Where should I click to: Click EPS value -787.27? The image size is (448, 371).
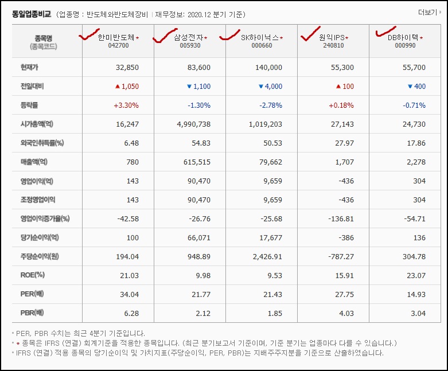[341, 256]
